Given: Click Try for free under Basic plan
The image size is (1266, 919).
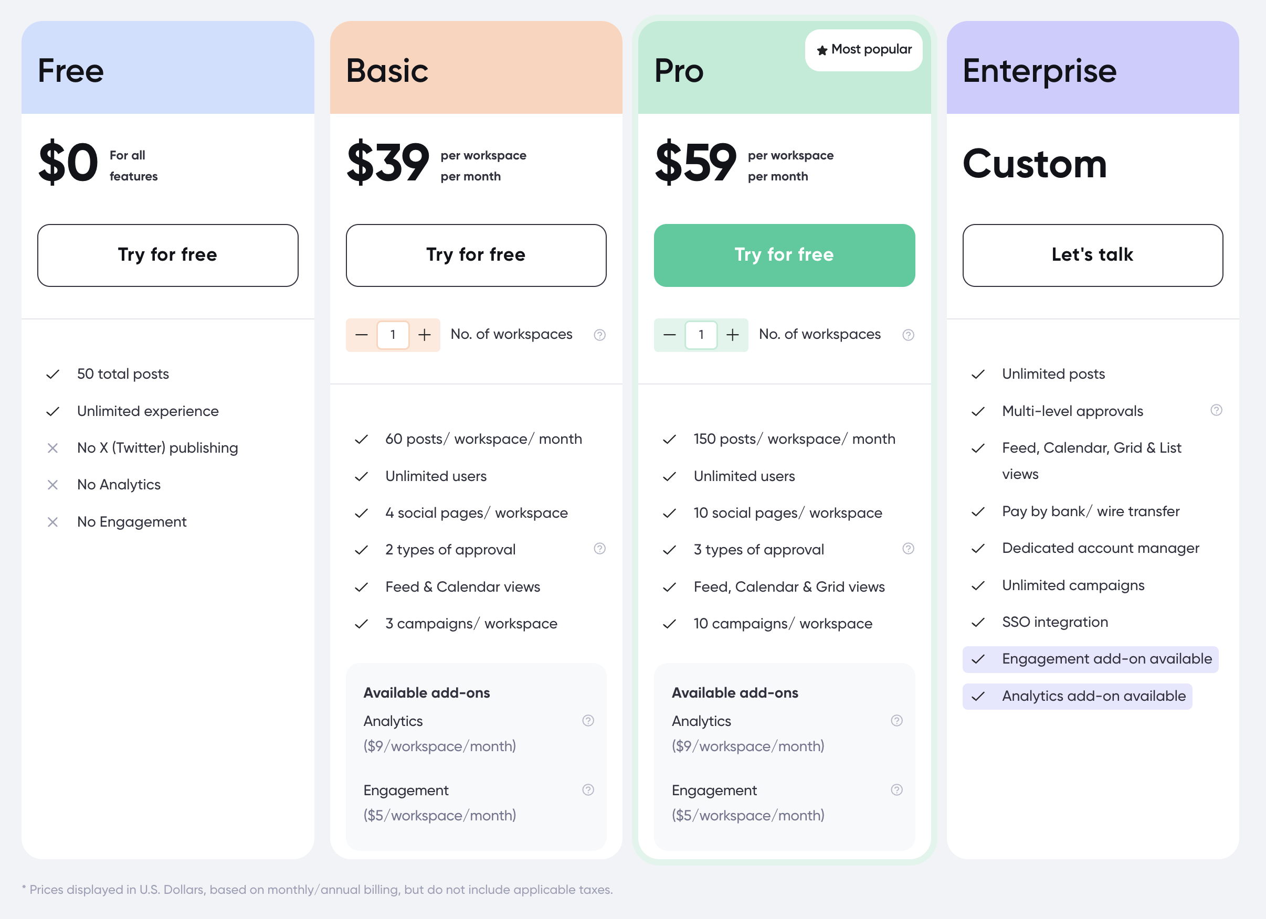Looking at the screenshot, I should (476, 255).
